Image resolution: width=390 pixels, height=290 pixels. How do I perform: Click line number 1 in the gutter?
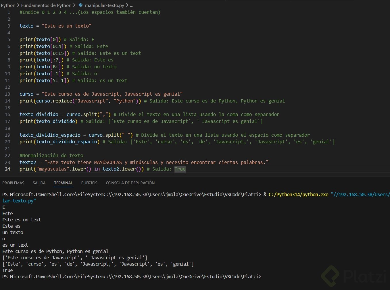(x=9, y=12)
